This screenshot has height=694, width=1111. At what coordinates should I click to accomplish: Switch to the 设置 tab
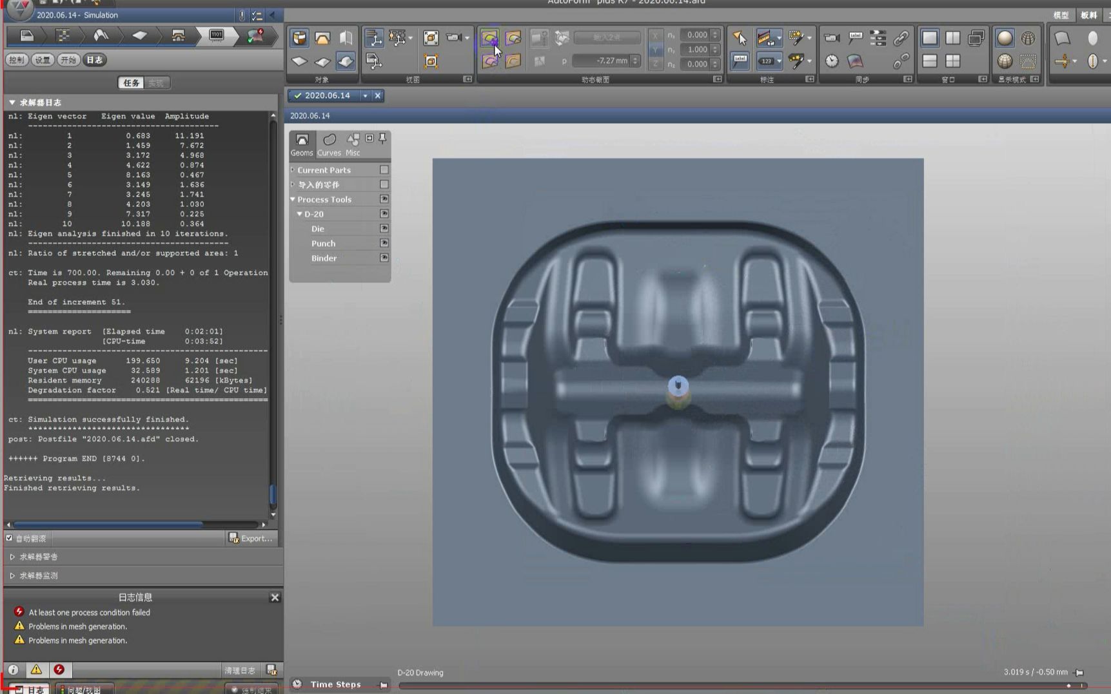click(43, 60)
